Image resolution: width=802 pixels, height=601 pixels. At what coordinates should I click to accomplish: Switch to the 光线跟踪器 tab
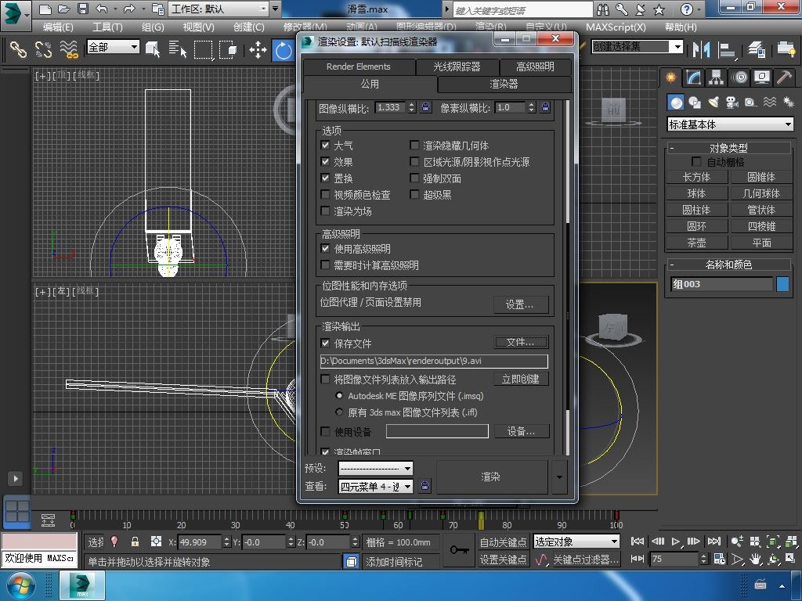point(457,67)
